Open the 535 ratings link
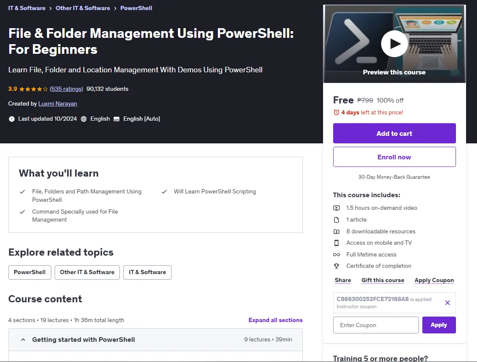Viewport: 477px width, 362px height. (66, 89)
